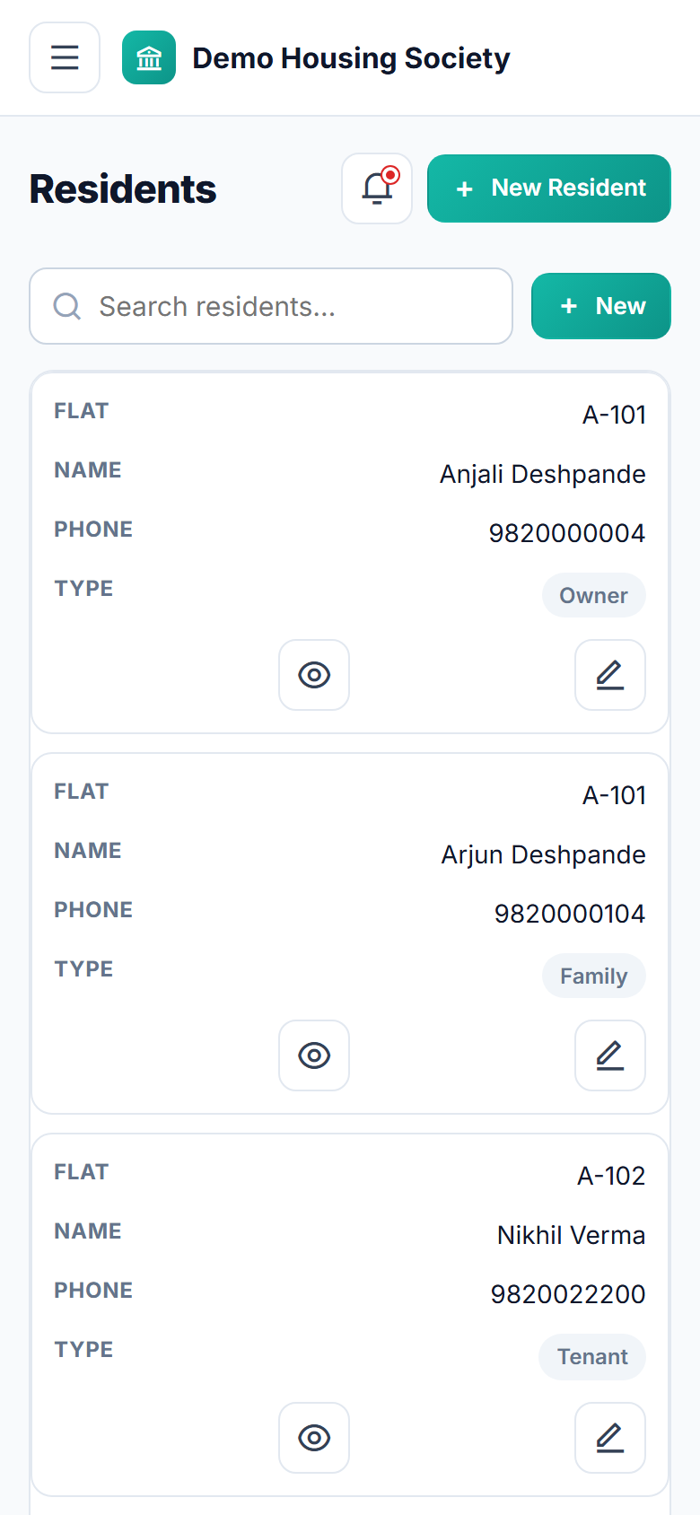Select the Family type badge
The width and height of the screenshot is (700, 1515).
[593, 976]
